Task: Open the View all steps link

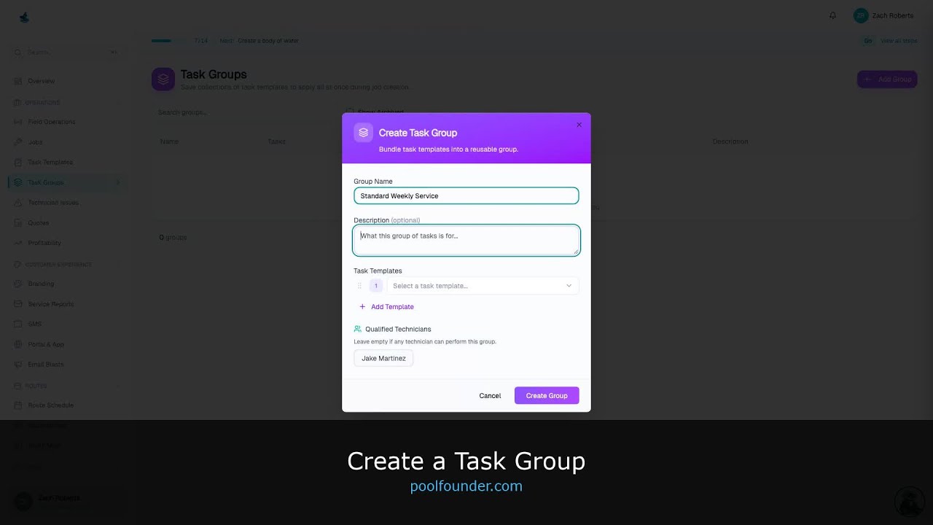Action: point(899,41)
